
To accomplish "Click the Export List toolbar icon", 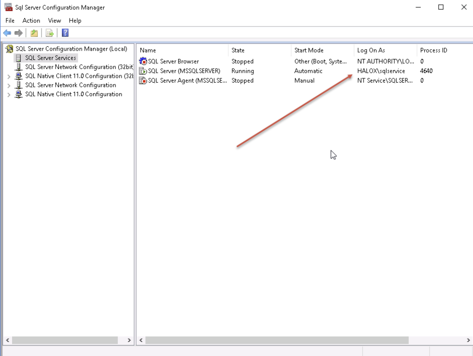I will pyautogui.click(x=49, y=33).
